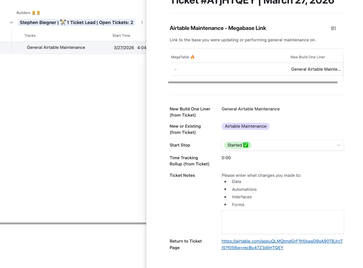Click the Airtable Maintenance - Megabase Link heading
The height and width of the screenshot is (268, 363).
pyautogui.click(x=218, y=28)
